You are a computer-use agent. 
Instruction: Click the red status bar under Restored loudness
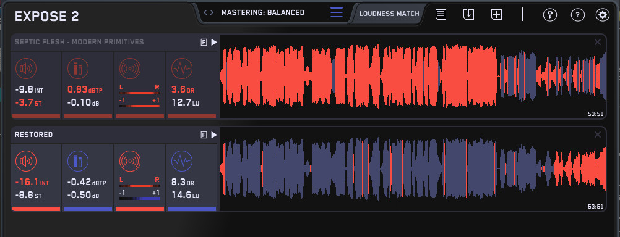[x=36, y=209]
